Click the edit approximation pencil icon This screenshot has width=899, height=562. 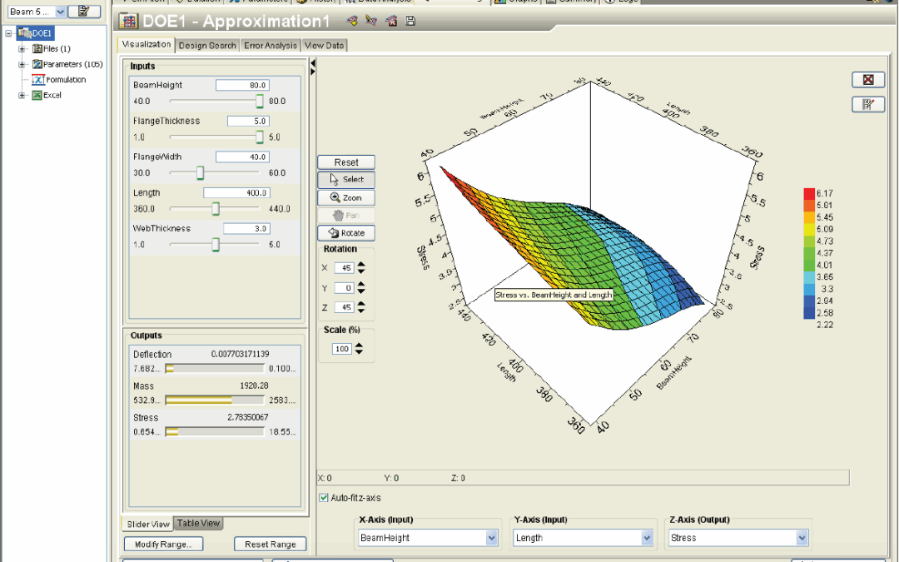[371, 21]
